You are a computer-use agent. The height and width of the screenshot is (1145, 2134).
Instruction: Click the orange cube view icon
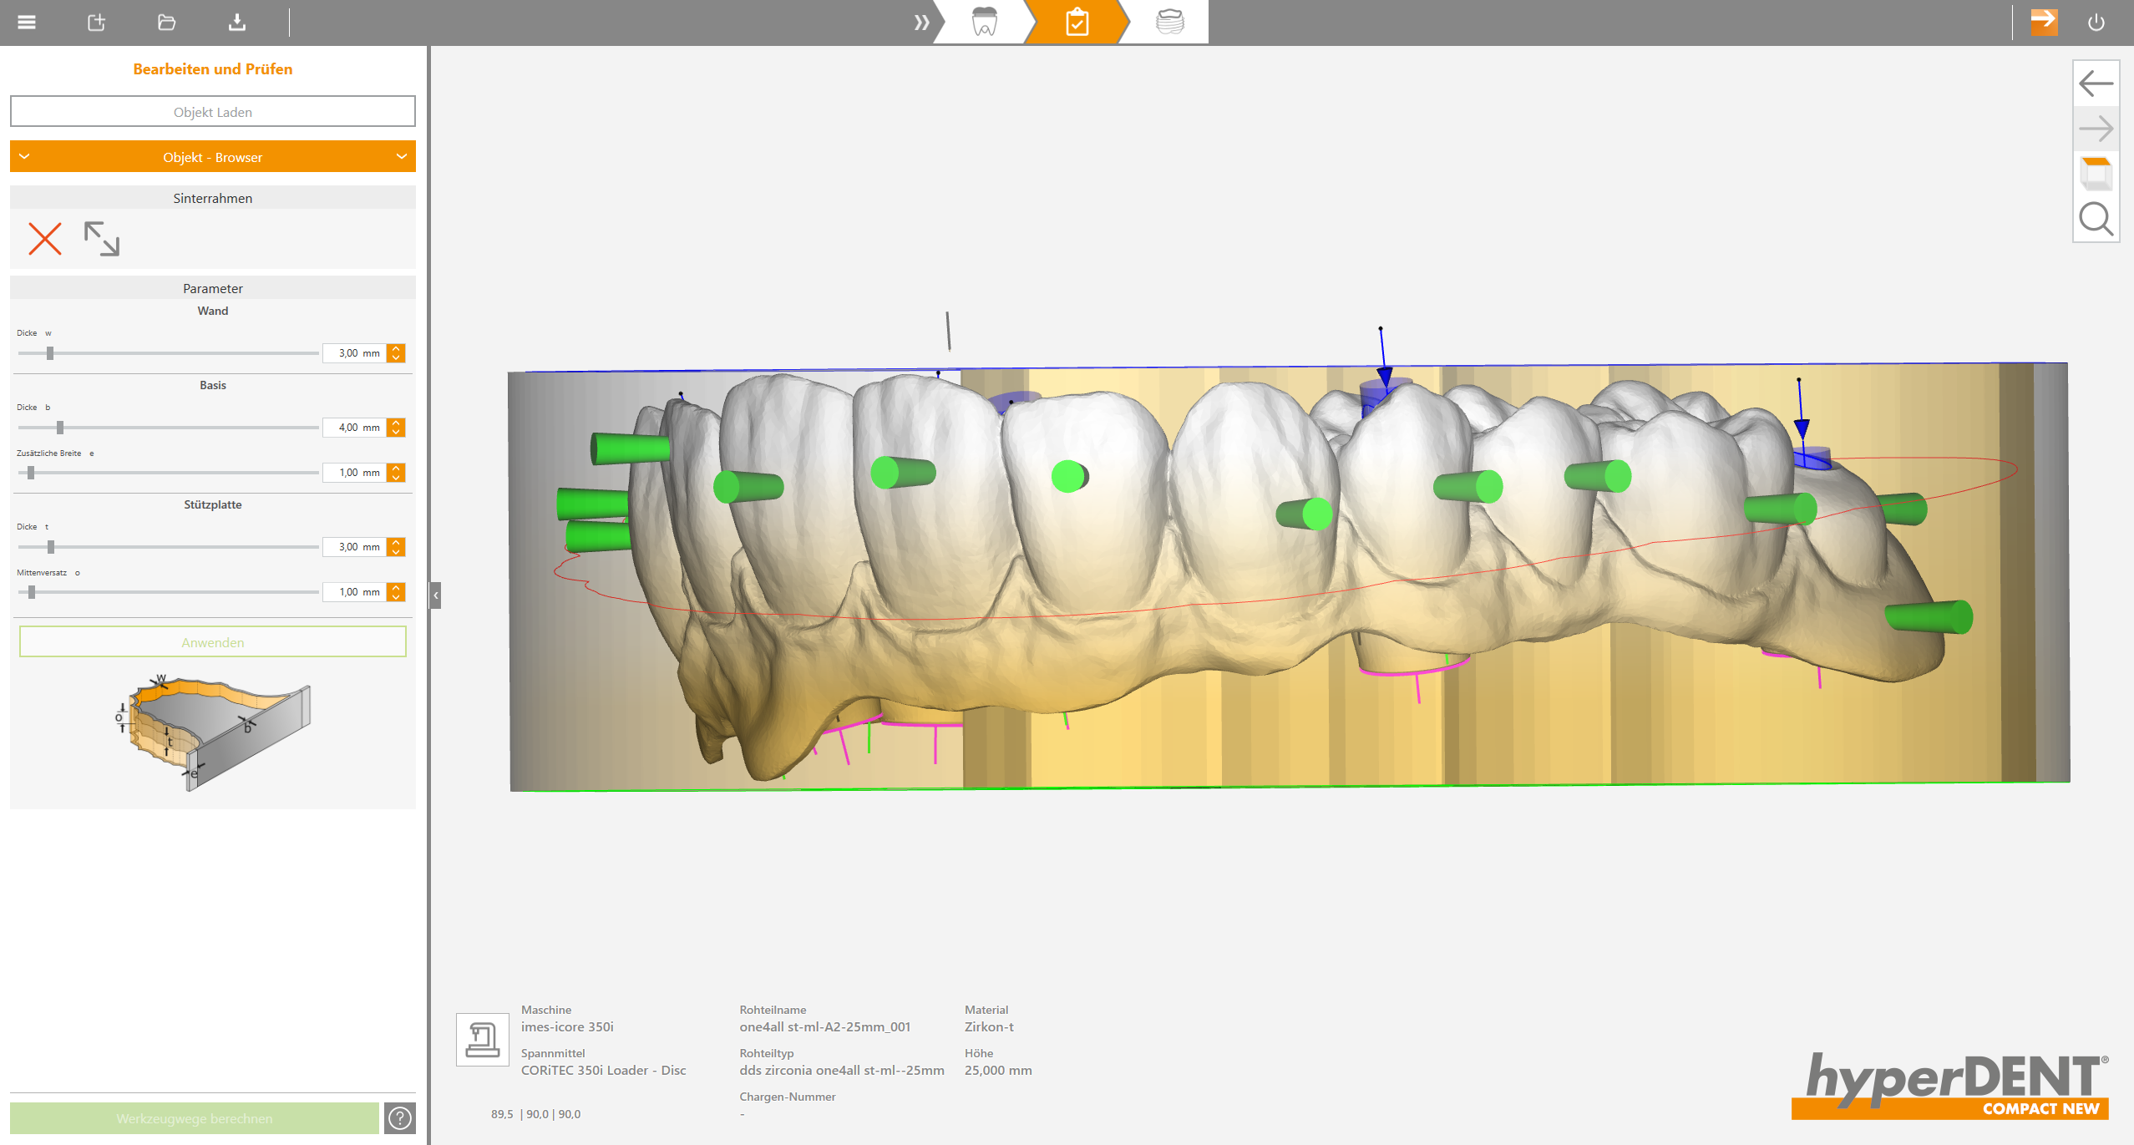[x=2096, y=173]
